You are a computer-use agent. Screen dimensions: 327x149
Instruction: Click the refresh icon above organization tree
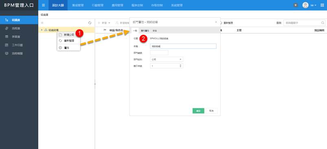point(90,23)
